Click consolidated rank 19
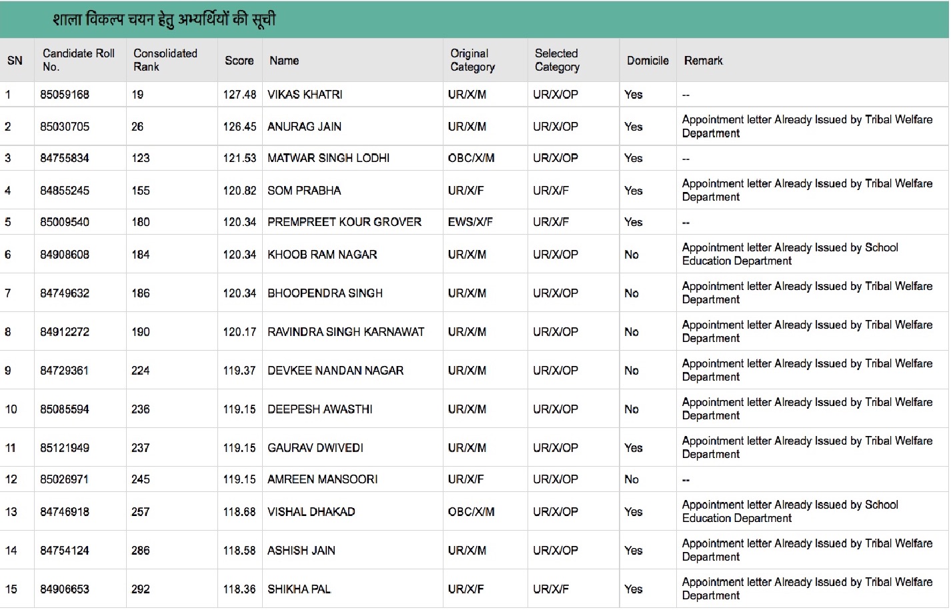 point(137,95)
